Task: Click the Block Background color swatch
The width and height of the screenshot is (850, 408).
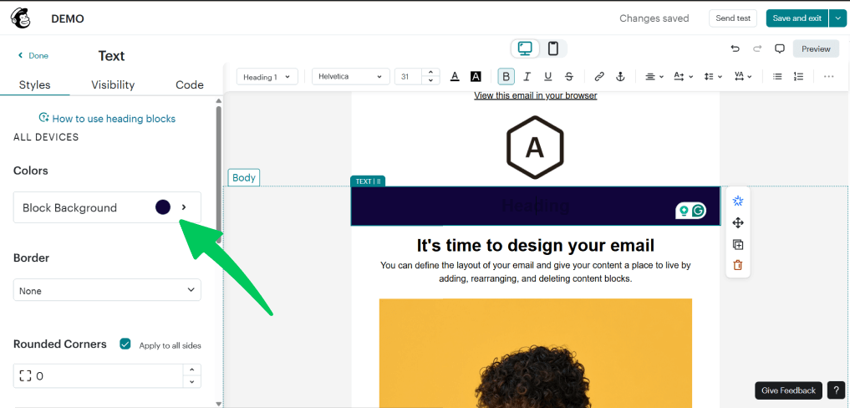Action: [163, 207]
